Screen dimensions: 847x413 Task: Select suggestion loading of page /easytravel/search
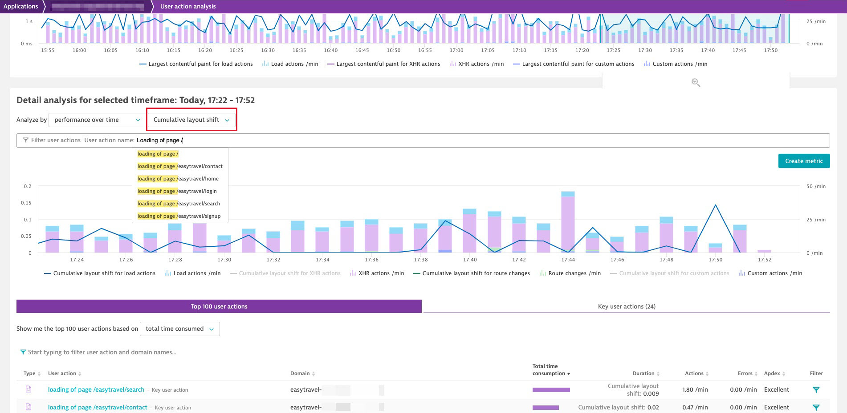pos(180,204)
